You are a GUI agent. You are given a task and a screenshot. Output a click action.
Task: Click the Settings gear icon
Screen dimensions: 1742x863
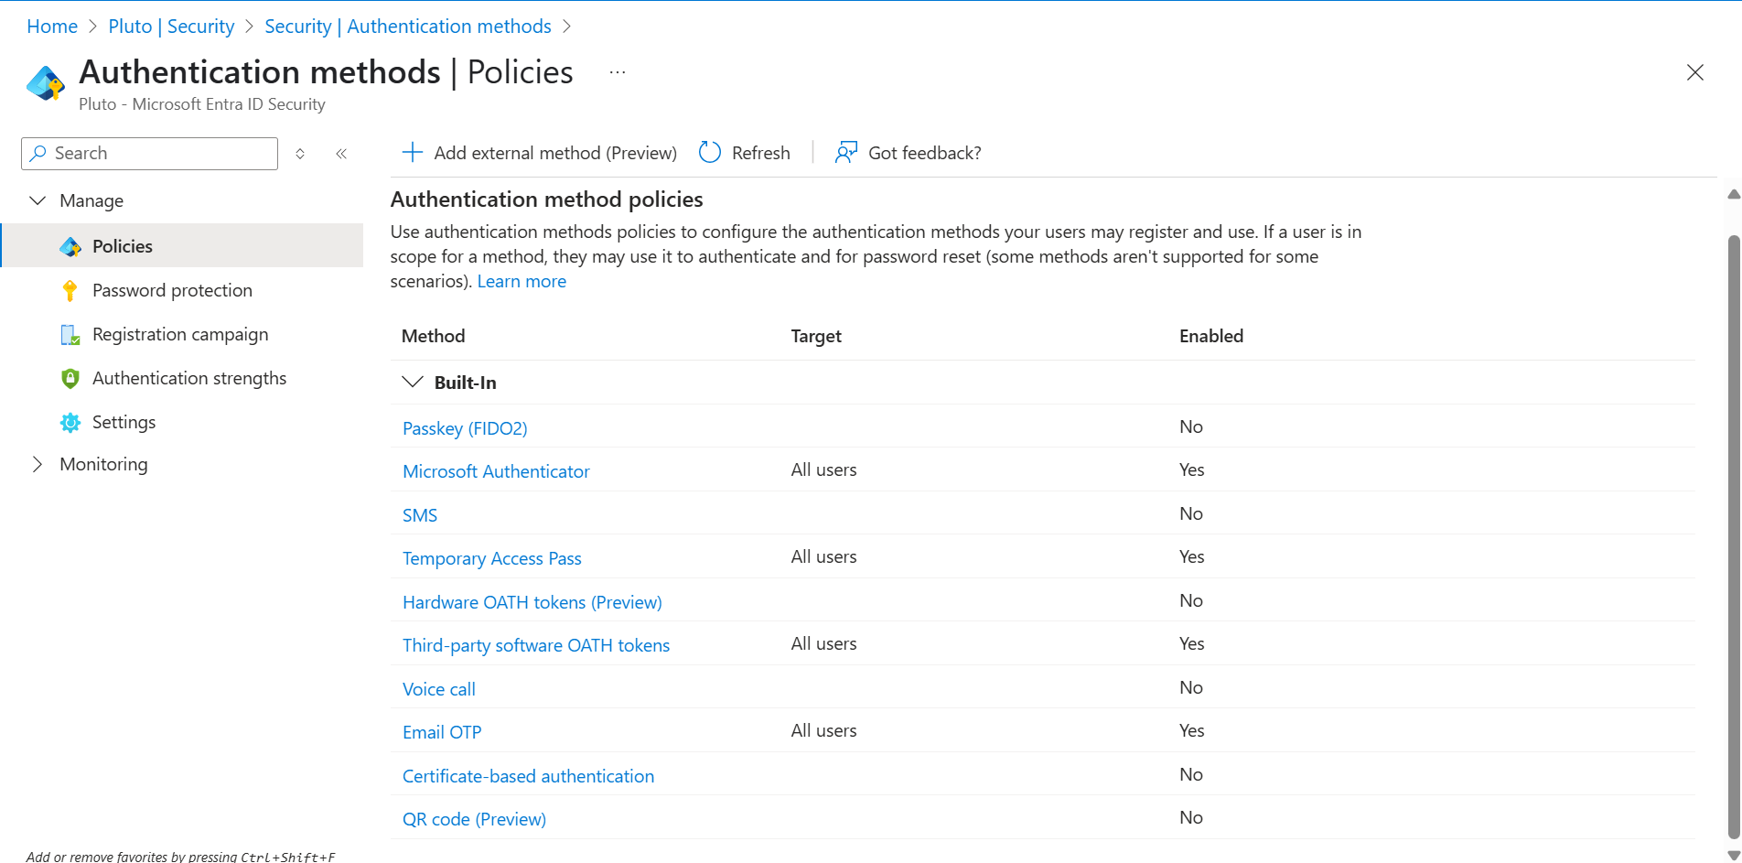pyautogui.click(x=70, y=423)
